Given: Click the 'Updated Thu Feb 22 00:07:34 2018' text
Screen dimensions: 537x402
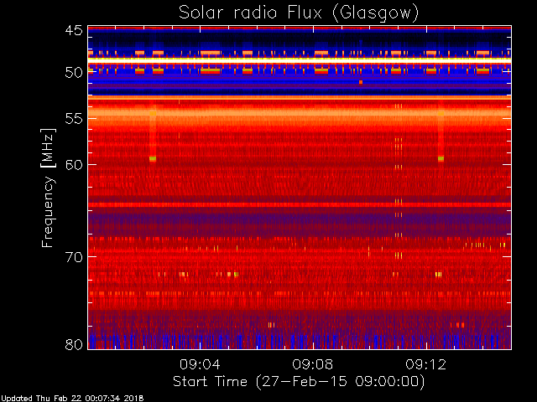Looking at the screenshot, I should coord(72,399).
